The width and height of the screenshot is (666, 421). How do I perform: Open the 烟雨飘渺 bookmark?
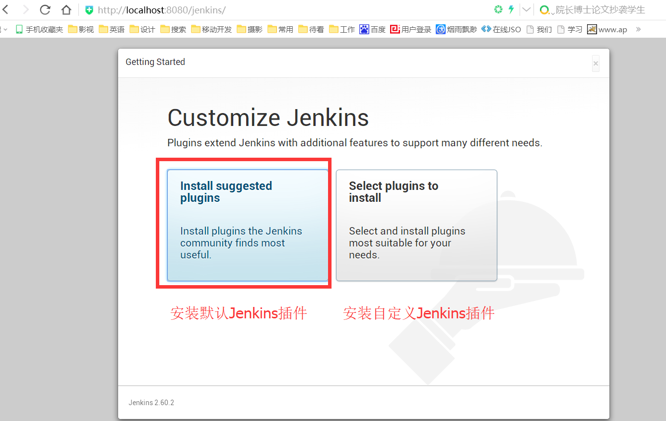click(x=457, y=29)
